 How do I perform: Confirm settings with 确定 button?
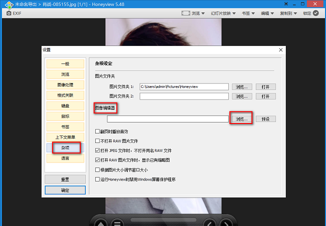coord(65,190)
